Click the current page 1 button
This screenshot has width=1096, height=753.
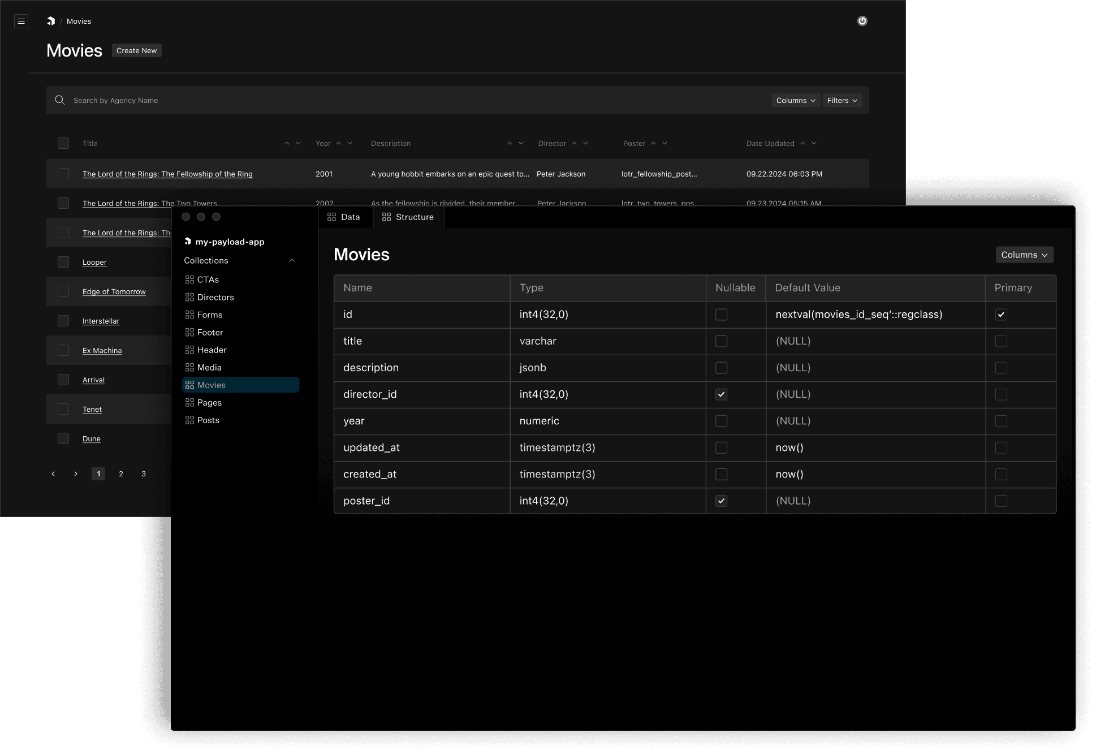tap(98, 474)
